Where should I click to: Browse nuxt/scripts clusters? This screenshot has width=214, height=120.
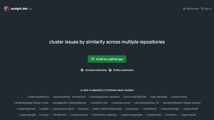click(x=154, y=115)
